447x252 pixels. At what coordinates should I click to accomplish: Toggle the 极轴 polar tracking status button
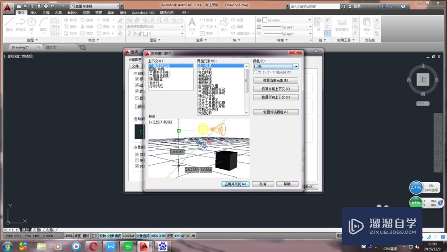[x=103, y=236]
